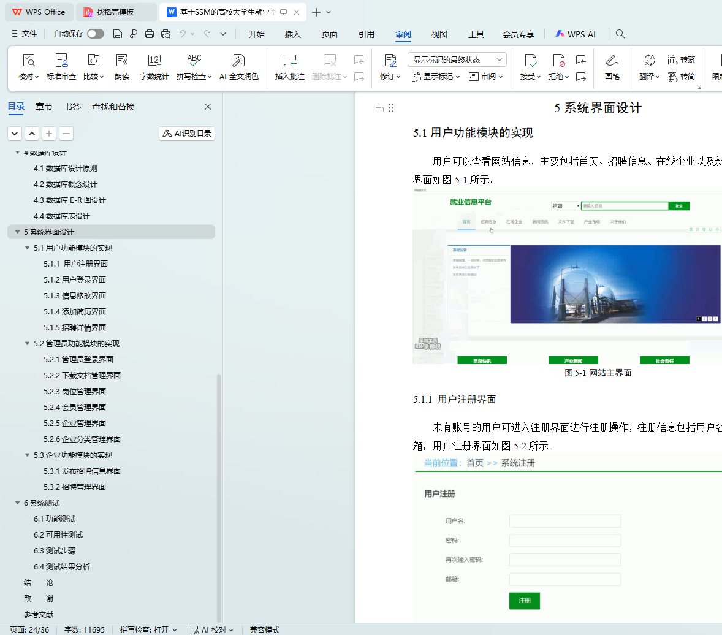The image size is (722, 635).
Task: Jump to 5.1.3 信息修改界面 in outline
Action: coord(75,296)
